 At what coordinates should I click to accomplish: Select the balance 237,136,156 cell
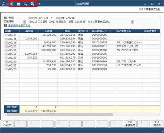point(67,35)
